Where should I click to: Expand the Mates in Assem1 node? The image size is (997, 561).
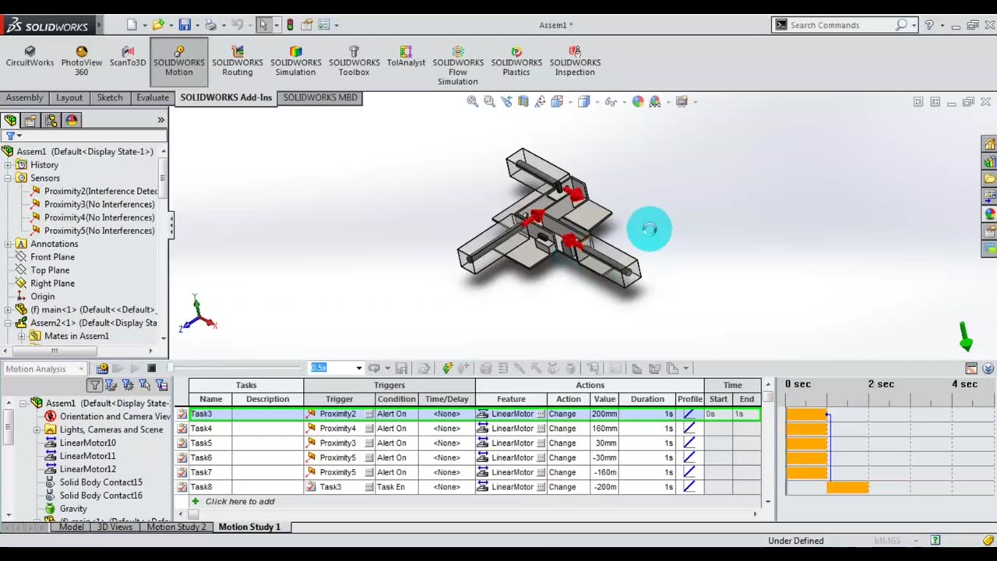[x=22, y=337]
